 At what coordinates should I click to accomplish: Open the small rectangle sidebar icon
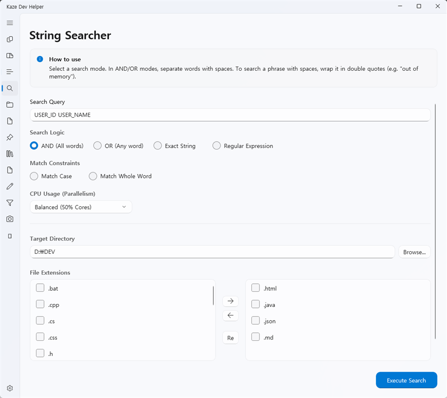click(10, 236)
